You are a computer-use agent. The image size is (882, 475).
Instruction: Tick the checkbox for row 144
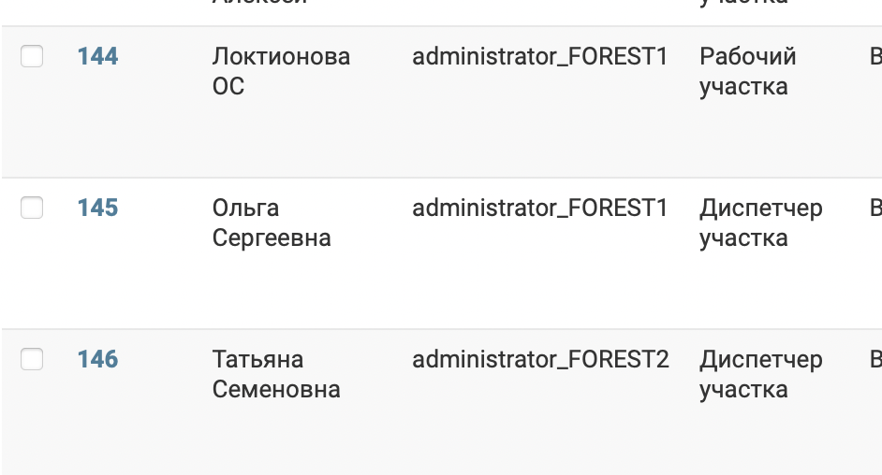pos(32,57)
